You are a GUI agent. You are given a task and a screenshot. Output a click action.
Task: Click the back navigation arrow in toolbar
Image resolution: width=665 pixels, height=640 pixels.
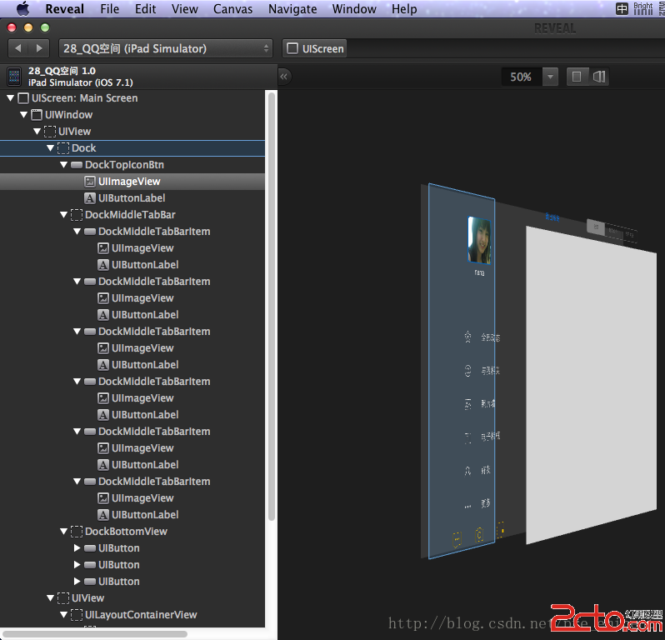point(18,48)
